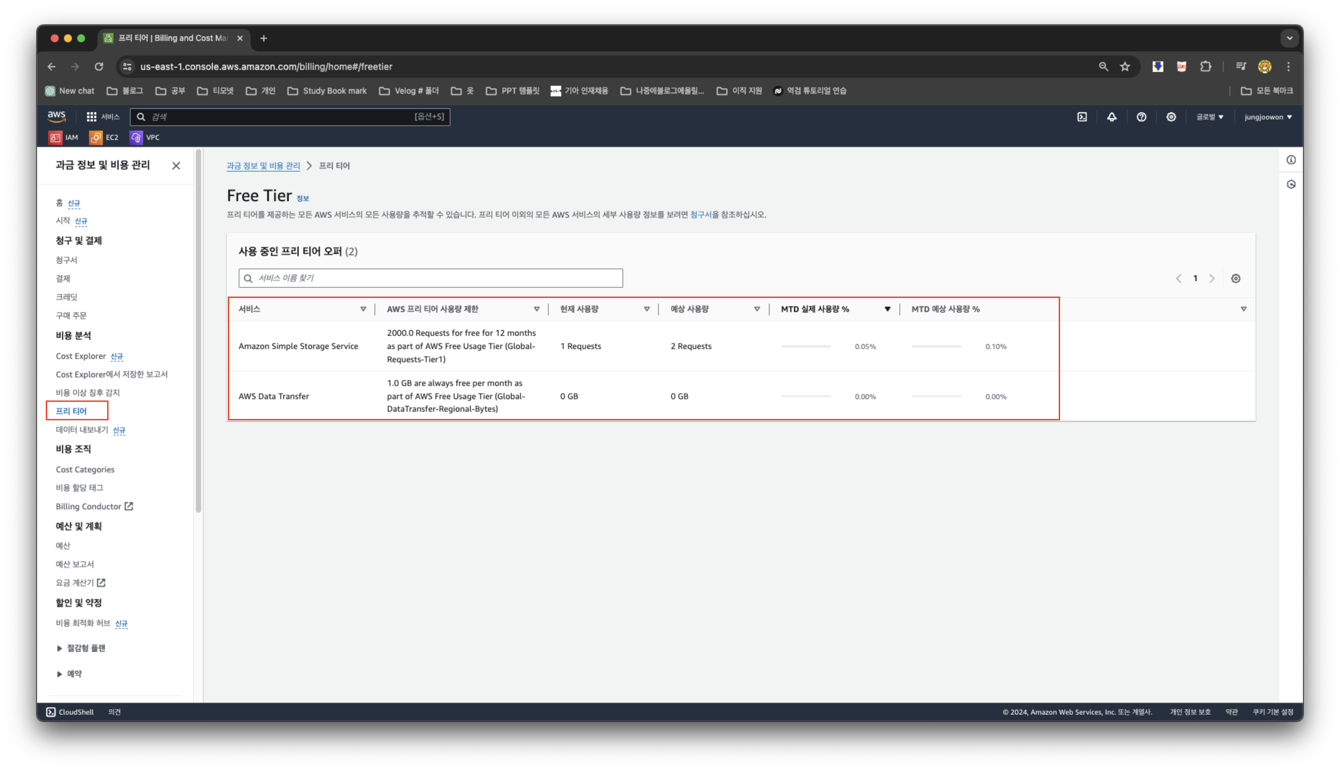Open the Chrome profile avatar
The width and height of the screenshot is (1340, 770).
(1264, 67)
